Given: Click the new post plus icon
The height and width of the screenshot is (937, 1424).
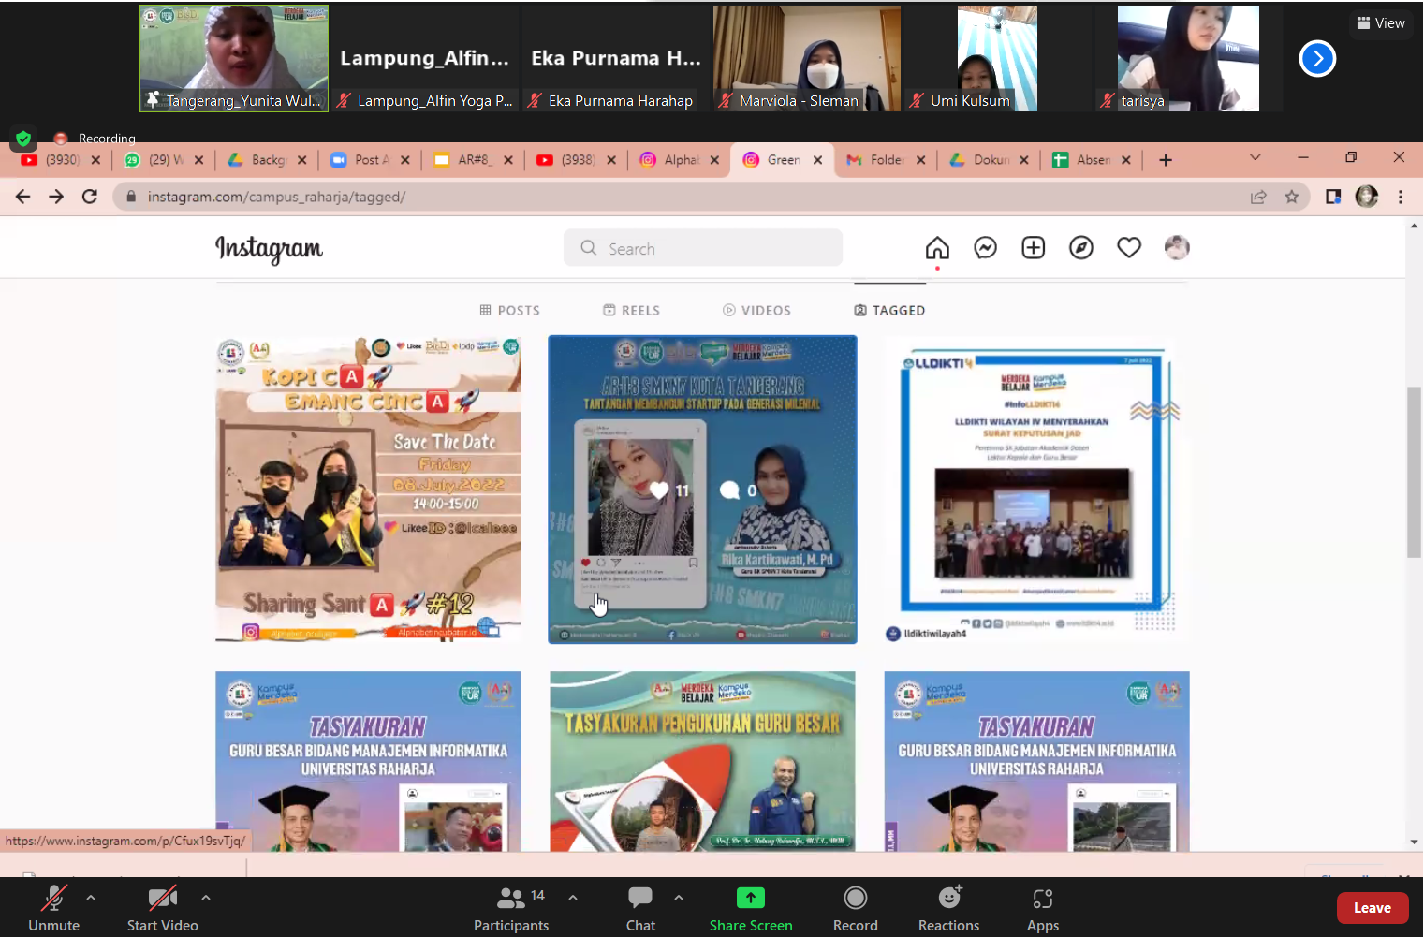Looking at the screenshot, I should point(1034,248).
